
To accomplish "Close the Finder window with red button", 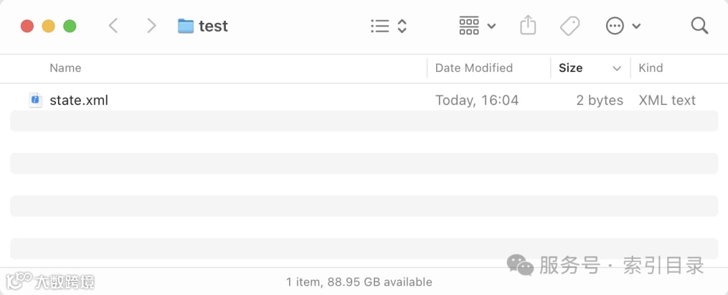I will pyautogui.click(x=27, y=26).
